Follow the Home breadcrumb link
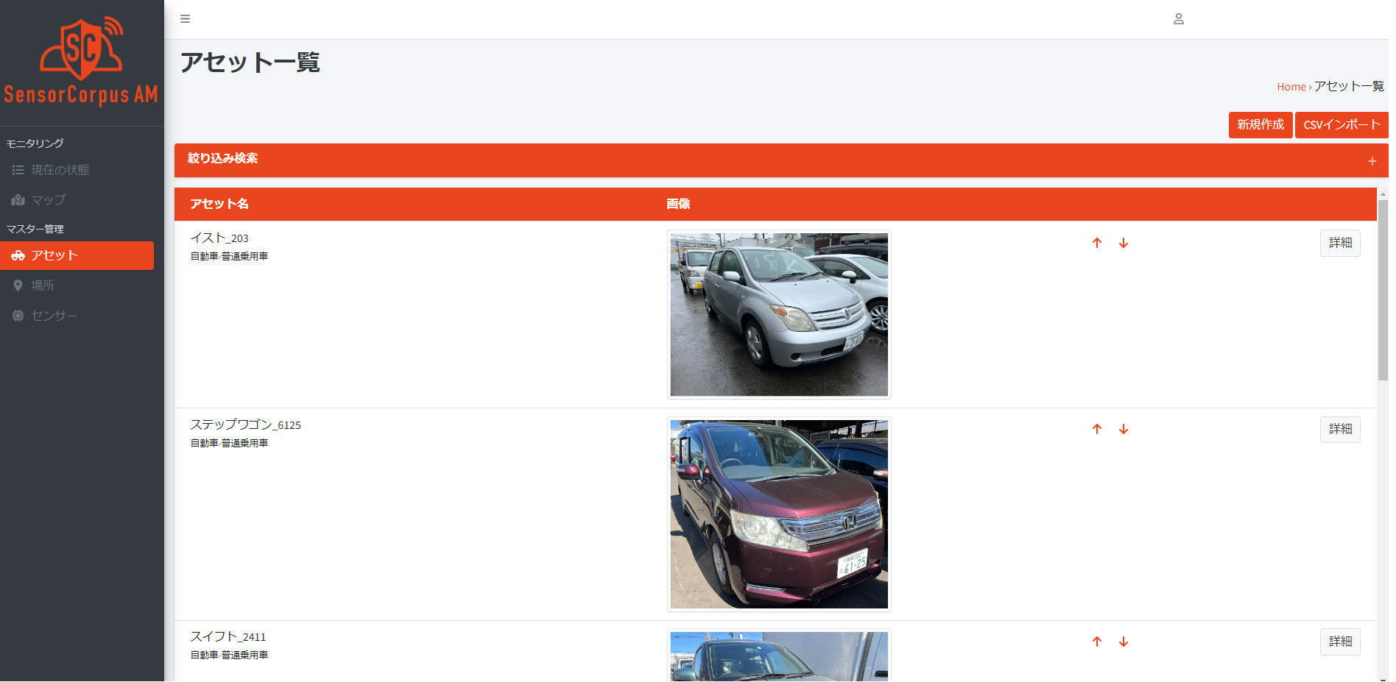1396x682 pixels. point(1291,87)
